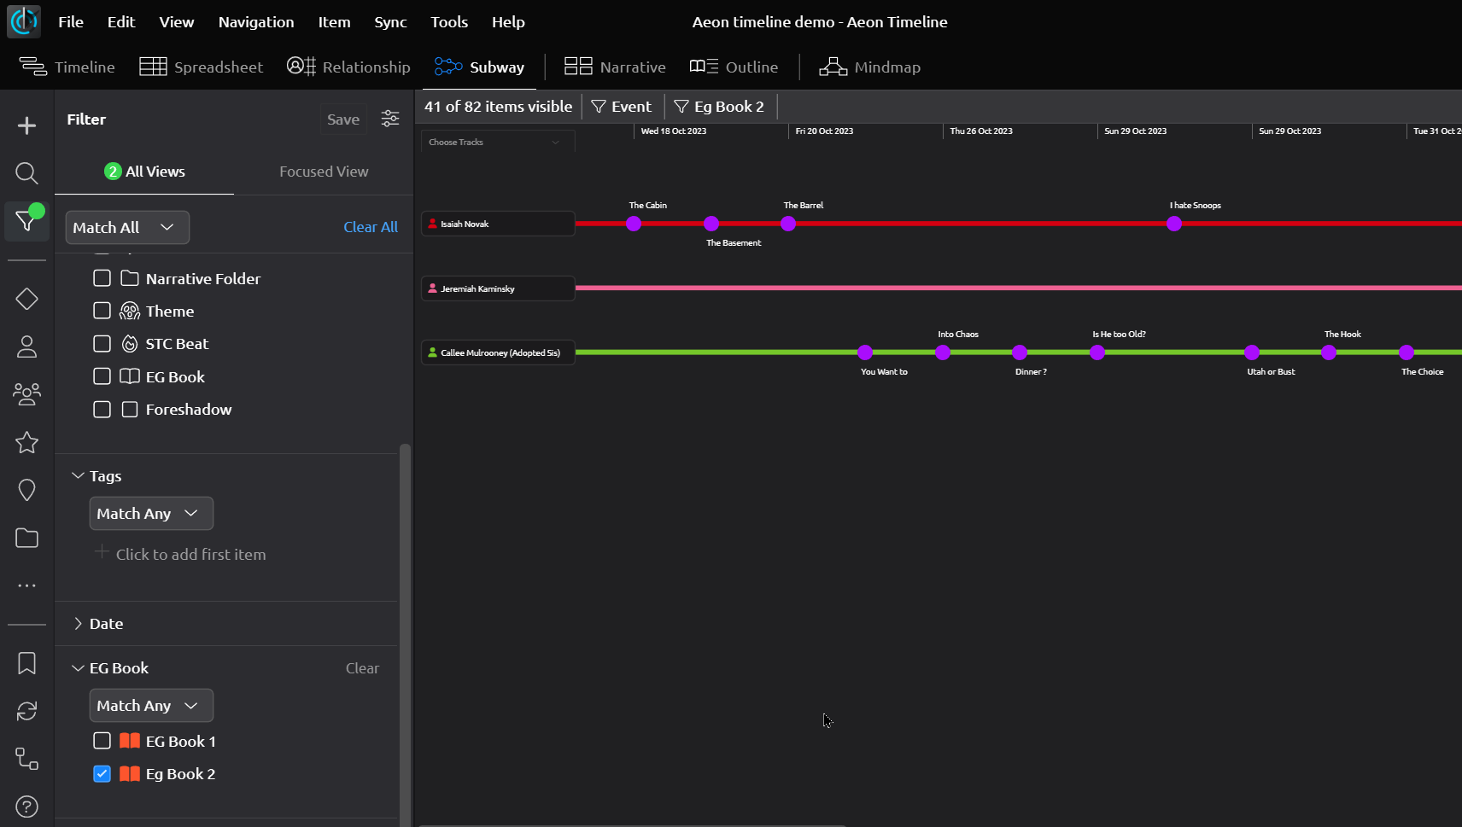This screenshot has height=827, width=1462.
Task: Switch to the Spreadsheet view
Action: click(202, 67)
